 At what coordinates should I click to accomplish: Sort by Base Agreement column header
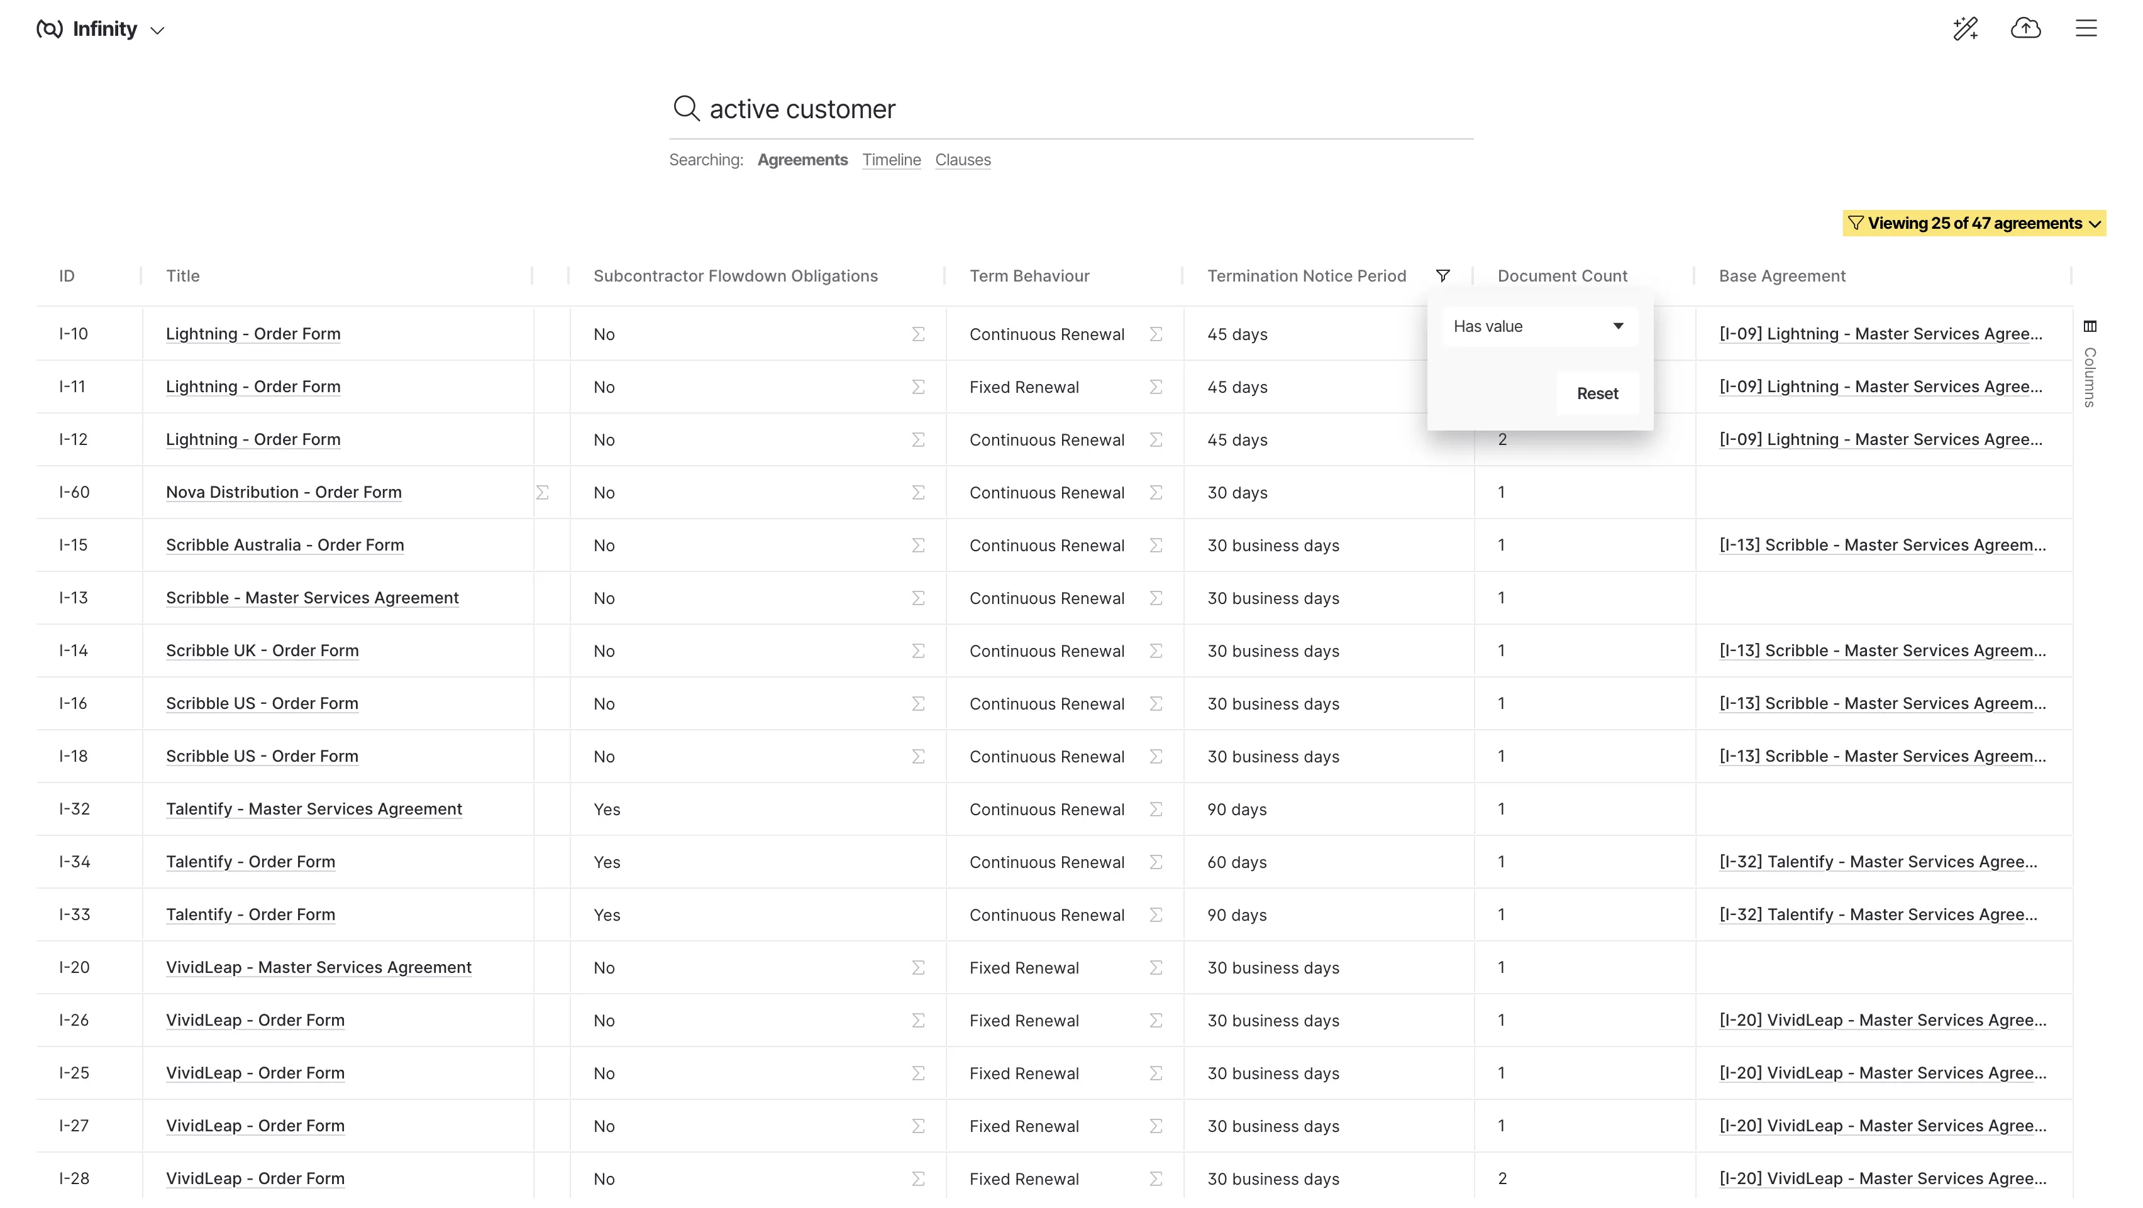tap(1782, 276)
